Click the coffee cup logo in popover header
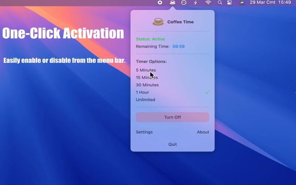296x185 pixels. (x=158, y=22)
